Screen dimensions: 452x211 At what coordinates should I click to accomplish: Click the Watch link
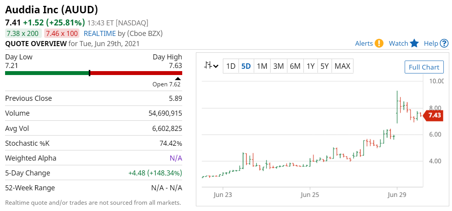coord(399,43)
